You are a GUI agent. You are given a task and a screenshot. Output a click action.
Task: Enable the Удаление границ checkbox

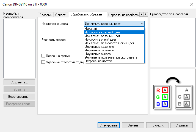(x=43, y=56)
